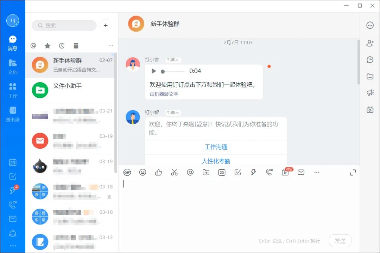Click the 发送 send button
Viewport: 380px width, 253px height.
340,241
